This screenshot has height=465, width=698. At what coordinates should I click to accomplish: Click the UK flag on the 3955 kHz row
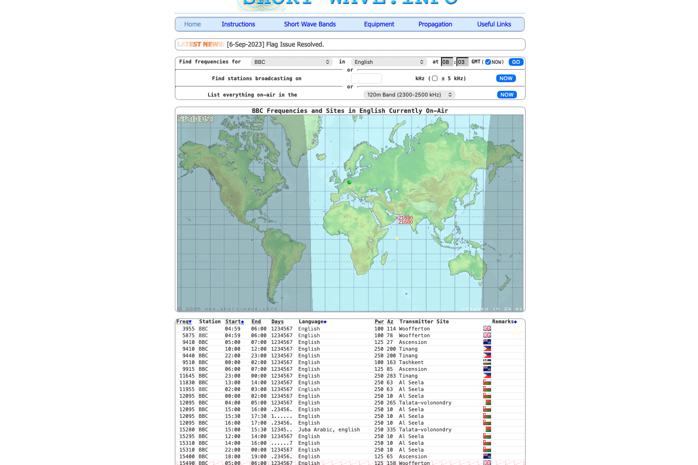(x=487, y=329)
